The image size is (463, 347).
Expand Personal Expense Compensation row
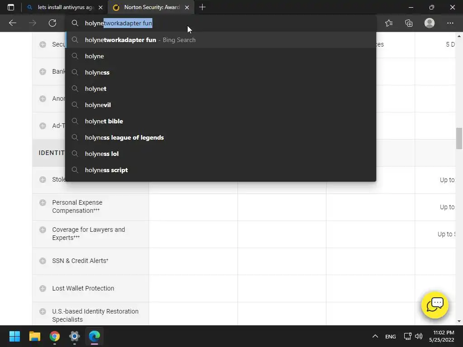point(43,202)
